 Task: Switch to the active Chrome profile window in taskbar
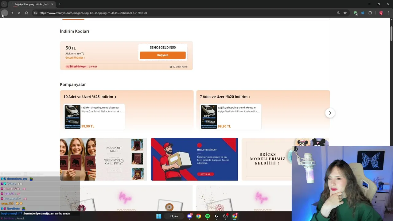tap(235, 216)
